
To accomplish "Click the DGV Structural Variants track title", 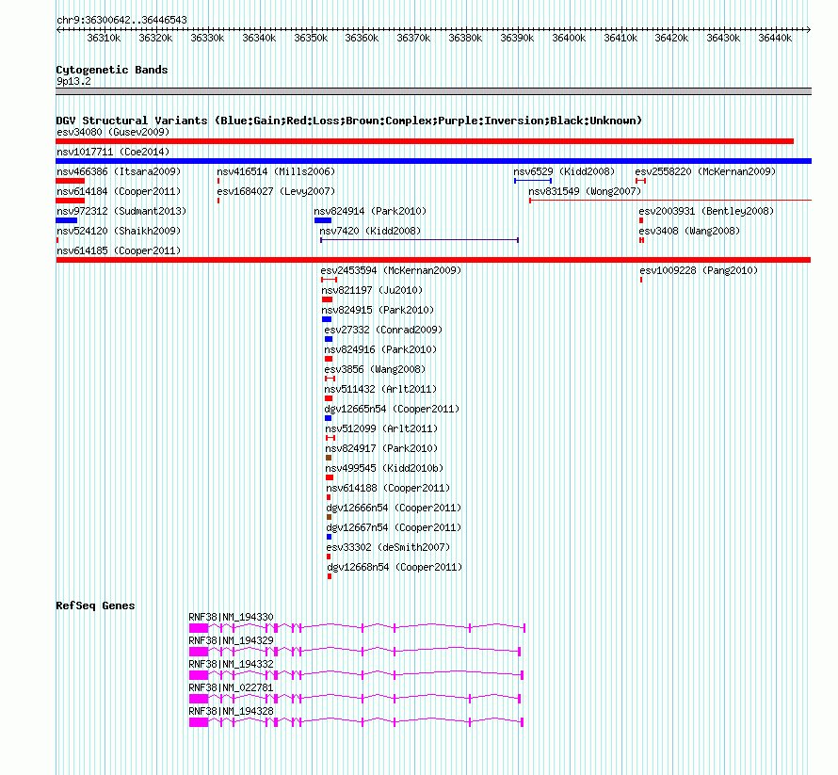I will [x=349, y=121].
